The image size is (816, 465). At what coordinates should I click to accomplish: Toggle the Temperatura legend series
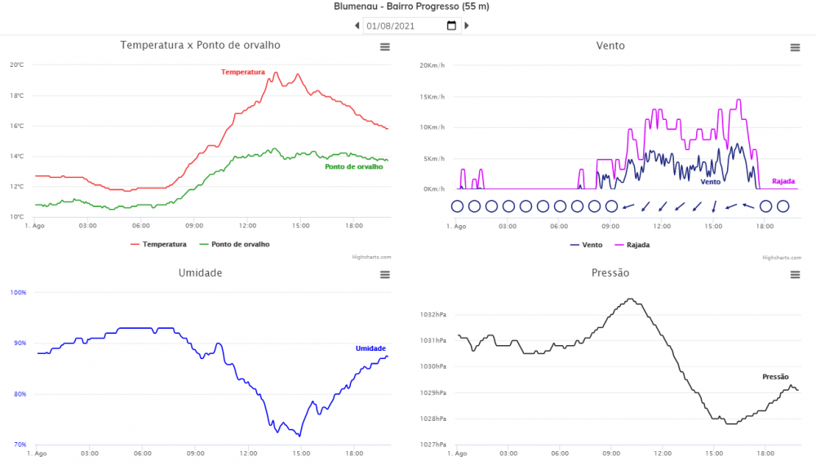(159, 244)
